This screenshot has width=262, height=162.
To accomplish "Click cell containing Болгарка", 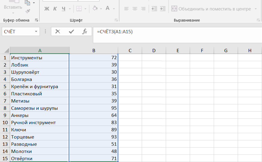I will [x=40, y=79].
